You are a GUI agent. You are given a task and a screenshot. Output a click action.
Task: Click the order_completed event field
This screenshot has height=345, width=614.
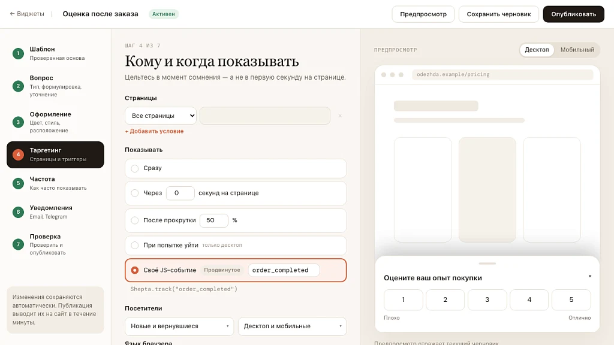pyautogui.click(x=284, y=270)
